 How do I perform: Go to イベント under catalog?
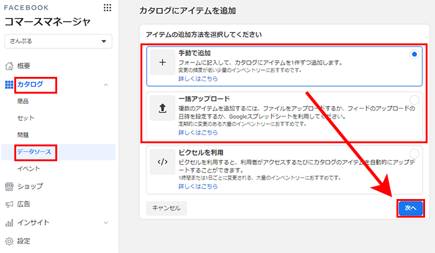[x=29, y=169]
